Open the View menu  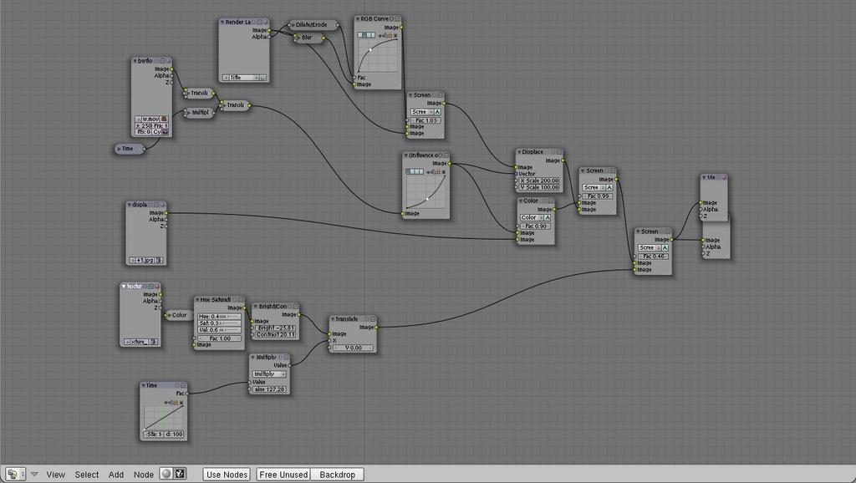click(56, 475)
